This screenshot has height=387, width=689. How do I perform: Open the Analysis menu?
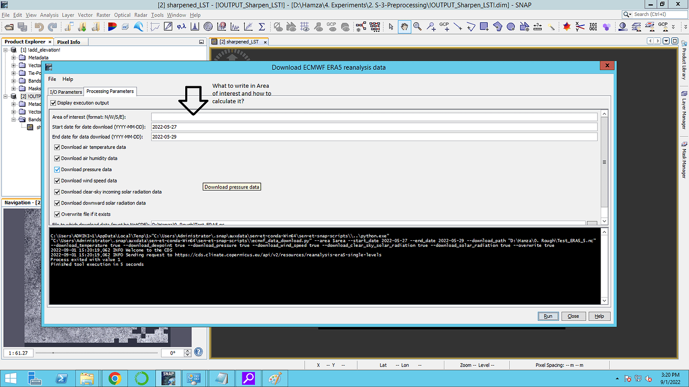[49, 15]
